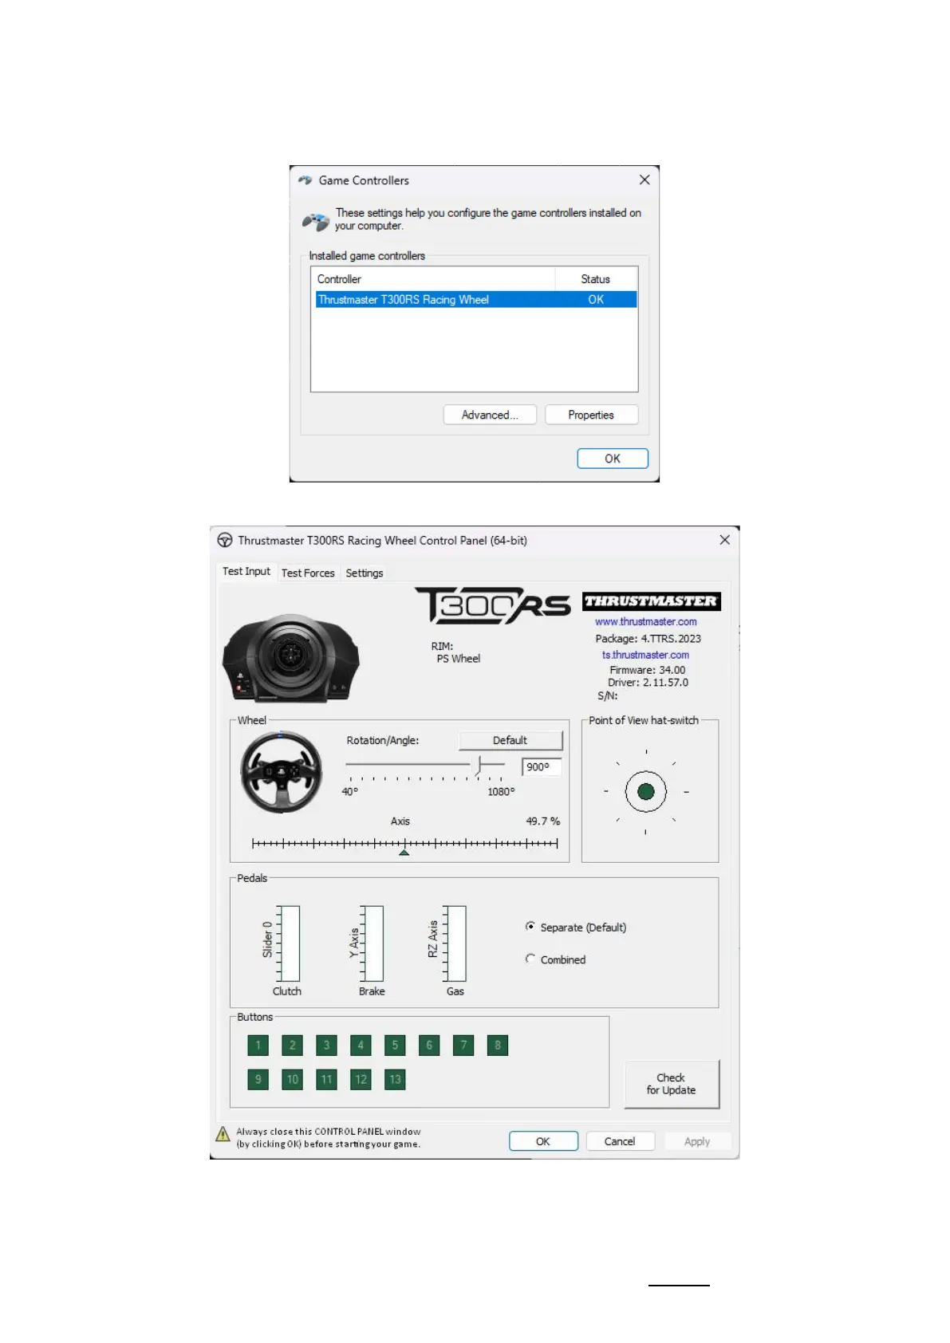The image size is (950, 1343).
Task: Click the steering wheel icon in Control Panel title
Action: pos(225,540)
